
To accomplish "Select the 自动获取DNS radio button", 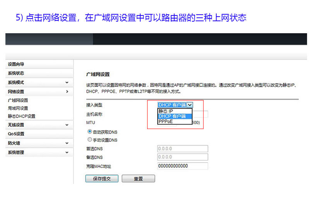I will (90, 131).
